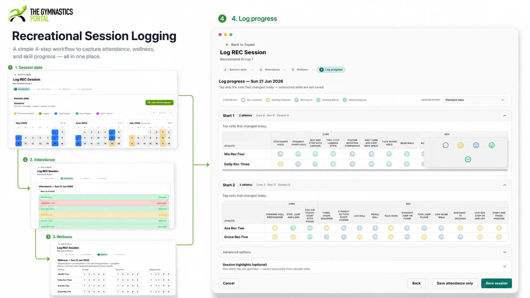Expand Session highlights (optional)
This screenshot has width=530, height=298.
click(x=365, y=267)
